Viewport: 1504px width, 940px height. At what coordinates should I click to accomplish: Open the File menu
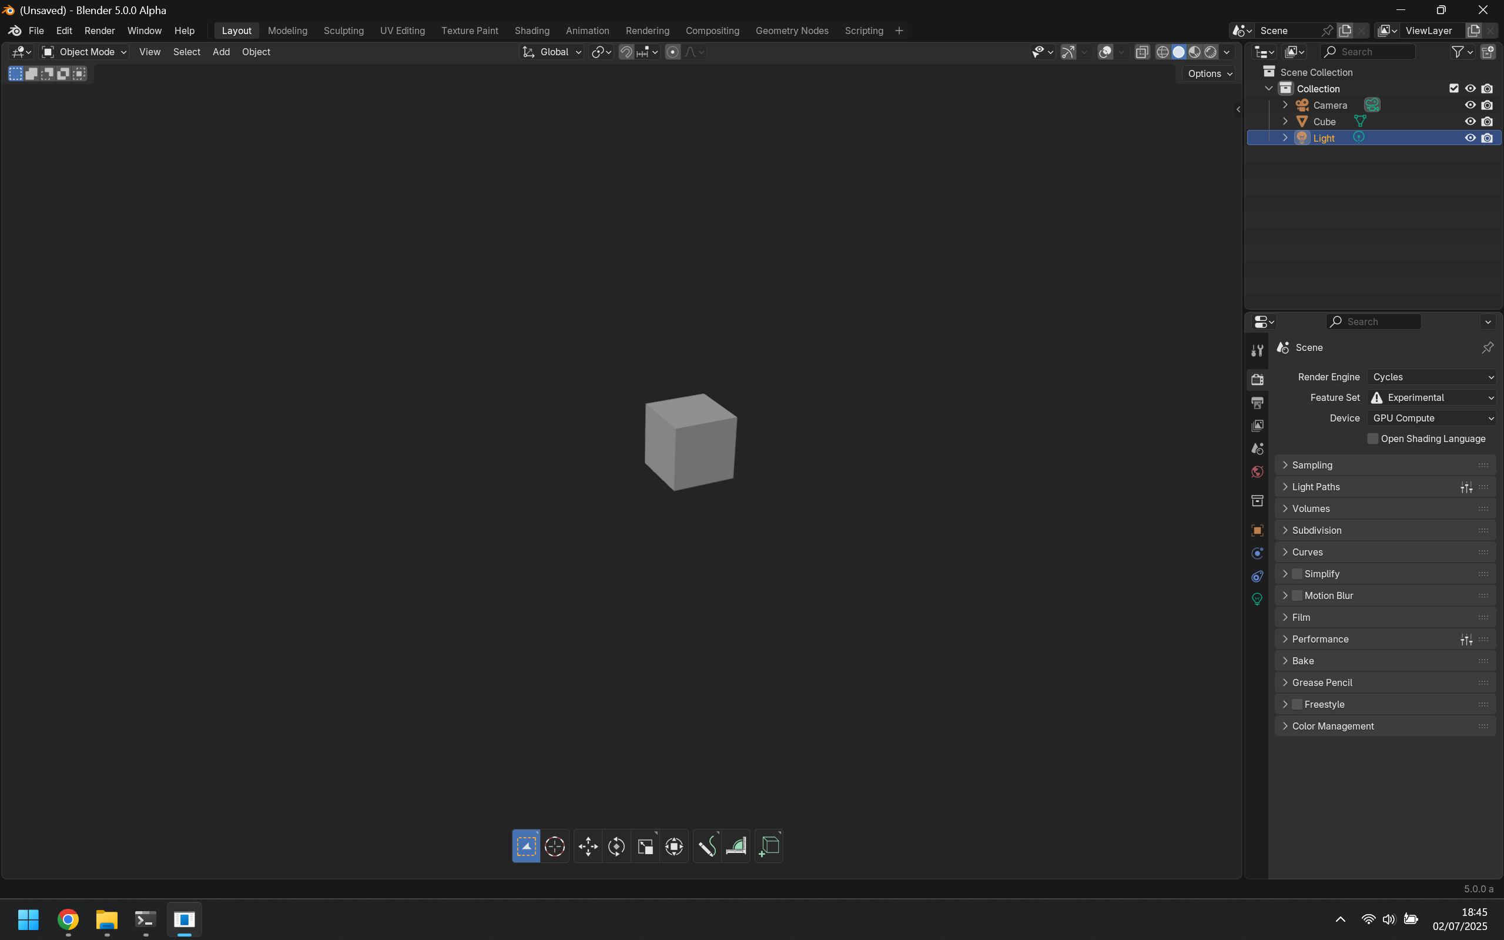tap(36, 31)
